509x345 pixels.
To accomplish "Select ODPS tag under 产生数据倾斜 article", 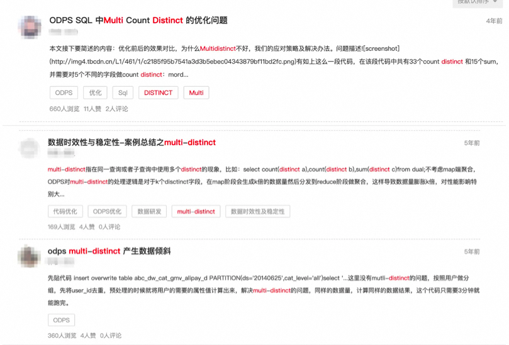I will (62, 320).
